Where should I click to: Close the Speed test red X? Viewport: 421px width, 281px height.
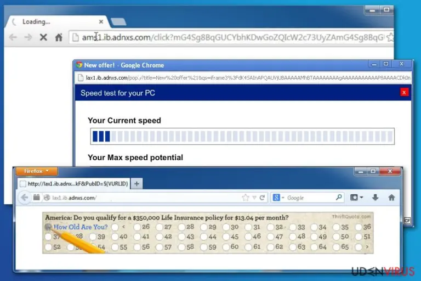(404, 93)
